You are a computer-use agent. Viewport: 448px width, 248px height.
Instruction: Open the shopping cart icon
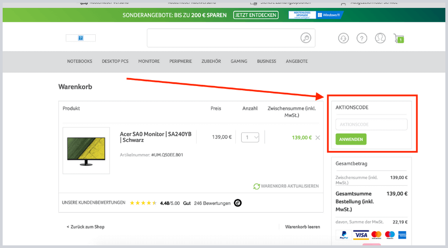click(x=399, y=39)
